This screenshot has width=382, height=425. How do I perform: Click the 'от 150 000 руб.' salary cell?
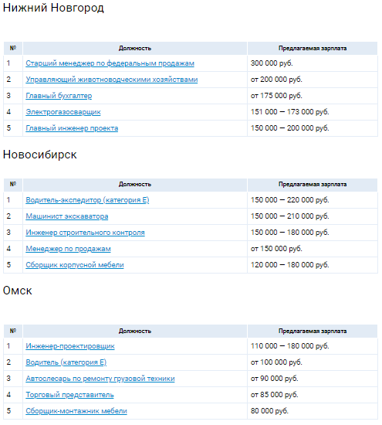coord(313,249)
